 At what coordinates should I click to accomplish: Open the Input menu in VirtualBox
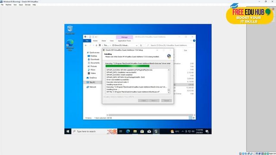pos(21,5)
